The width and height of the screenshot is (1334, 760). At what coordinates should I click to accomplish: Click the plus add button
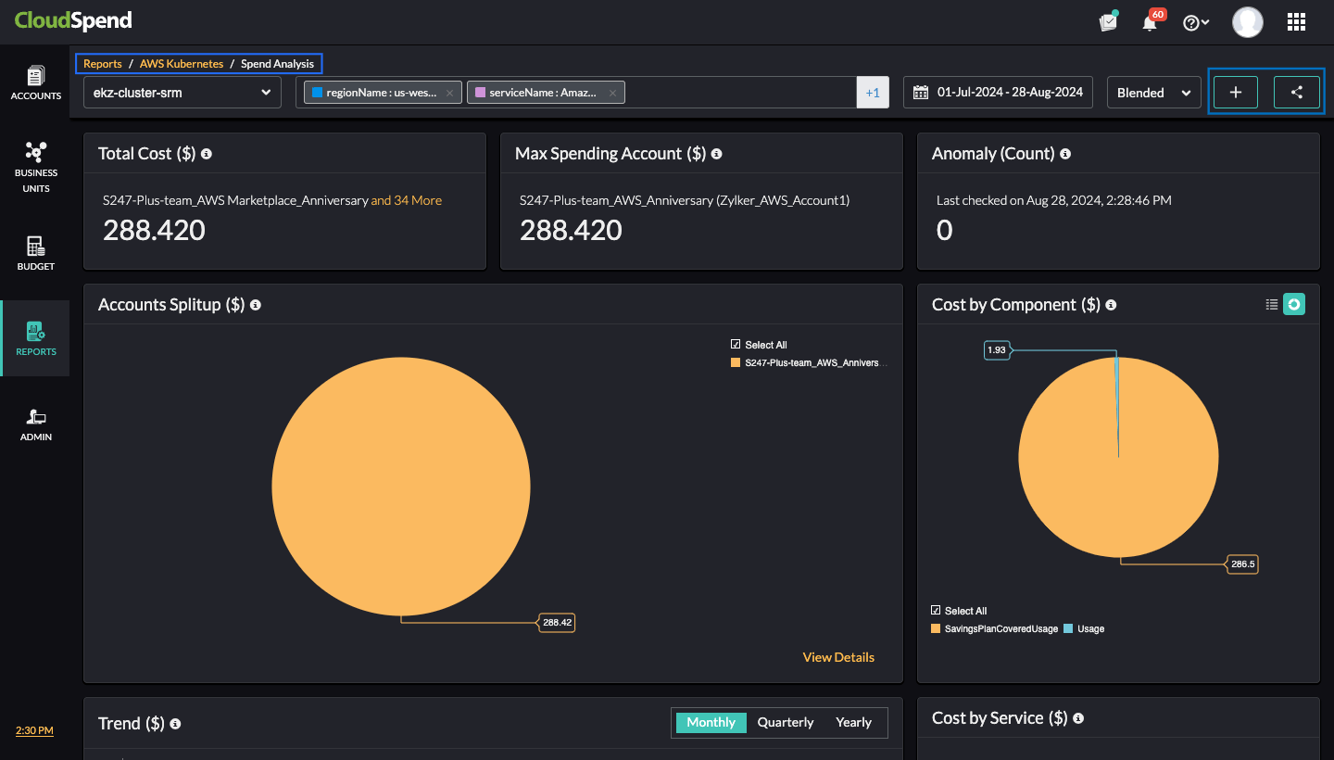1235,93
